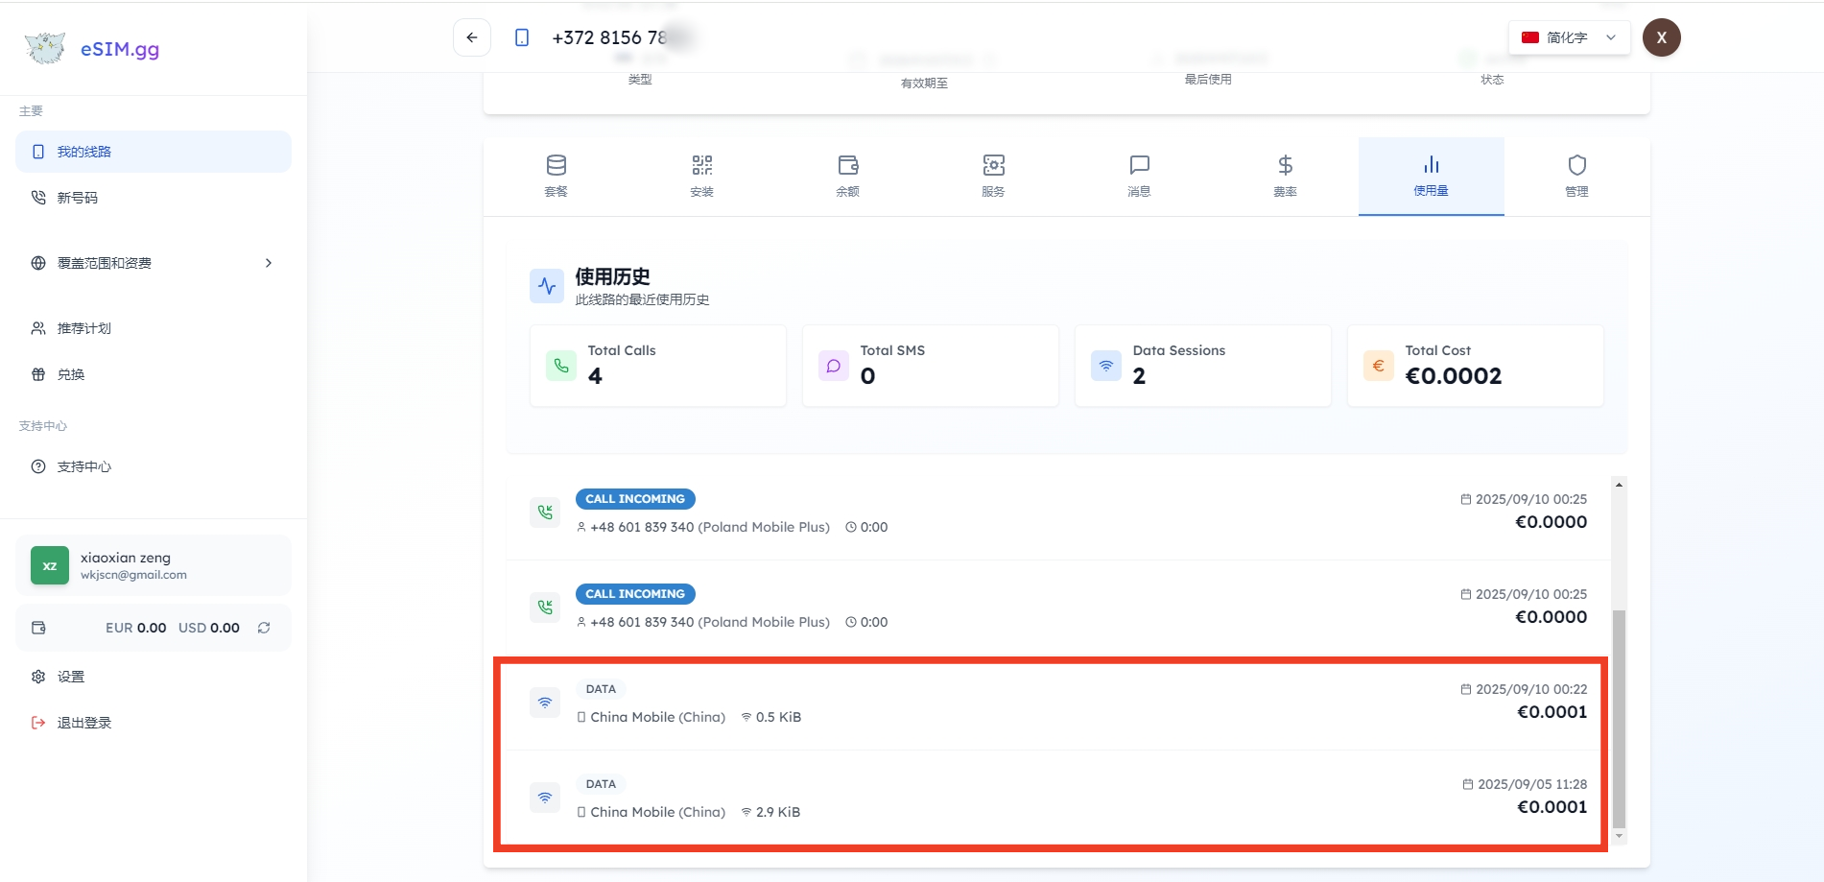Refresh the EUR/USD balance

pyautogui.click(x=264, y=628)
